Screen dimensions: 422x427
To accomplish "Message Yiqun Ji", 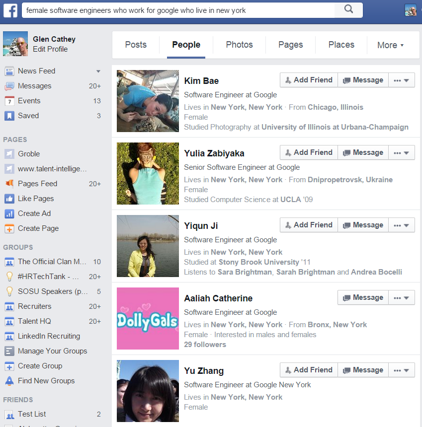I will [x=363, y=225].
